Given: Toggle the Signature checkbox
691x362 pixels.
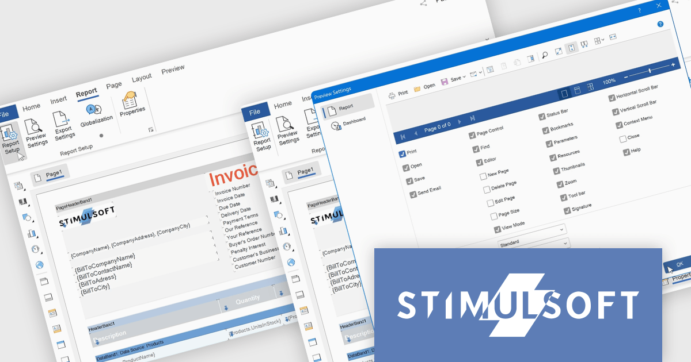Looking at the screenshot, I should point(567,211).
